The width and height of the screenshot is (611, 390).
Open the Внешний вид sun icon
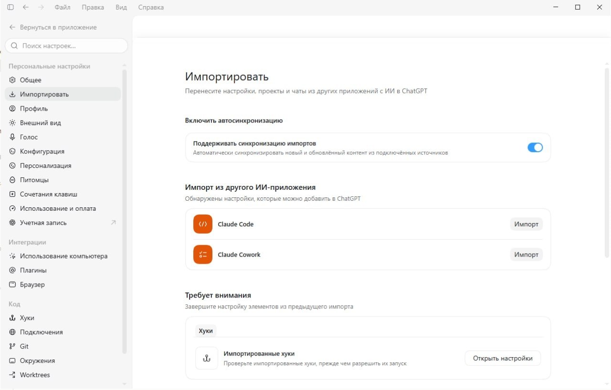[x=12, y=123]
